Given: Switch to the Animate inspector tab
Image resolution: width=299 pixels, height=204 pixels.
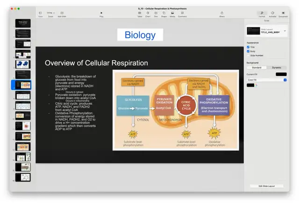Looking at the screenshot, I should click(x=272, y=14).
